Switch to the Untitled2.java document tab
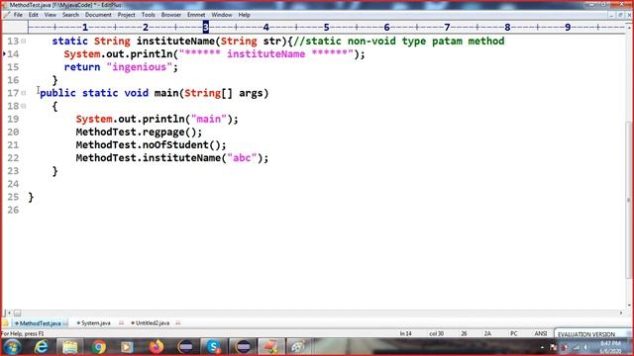This screenshot has width=634, height=356. pos(153,323)
